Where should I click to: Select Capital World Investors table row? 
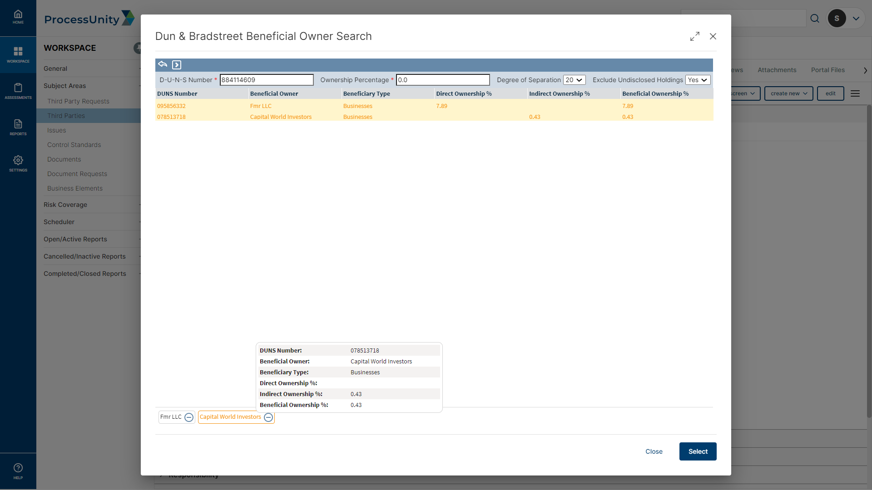point(281,117)
